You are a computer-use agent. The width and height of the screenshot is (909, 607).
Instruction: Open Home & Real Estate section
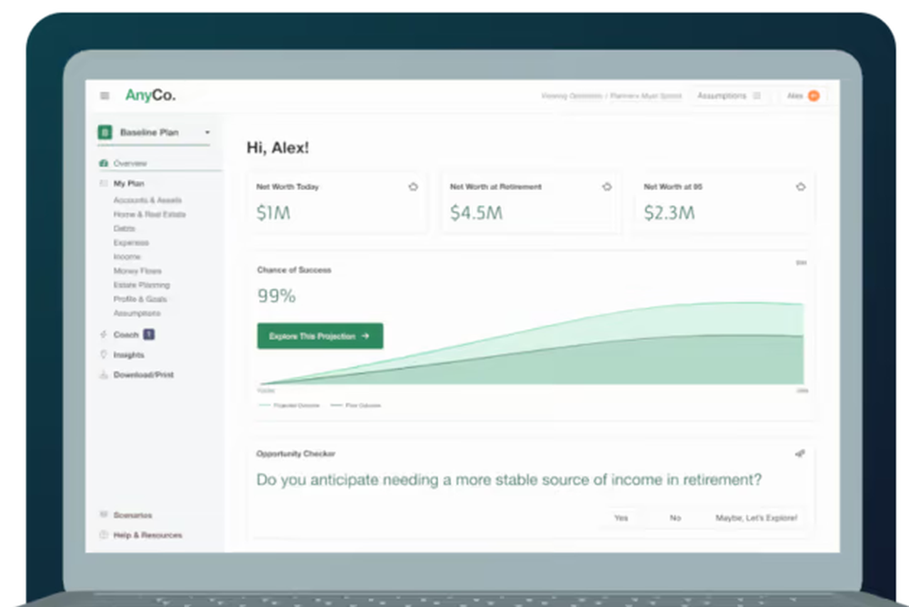150,214
